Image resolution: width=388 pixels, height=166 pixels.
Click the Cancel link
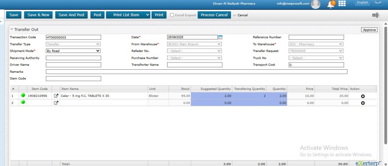242,15
